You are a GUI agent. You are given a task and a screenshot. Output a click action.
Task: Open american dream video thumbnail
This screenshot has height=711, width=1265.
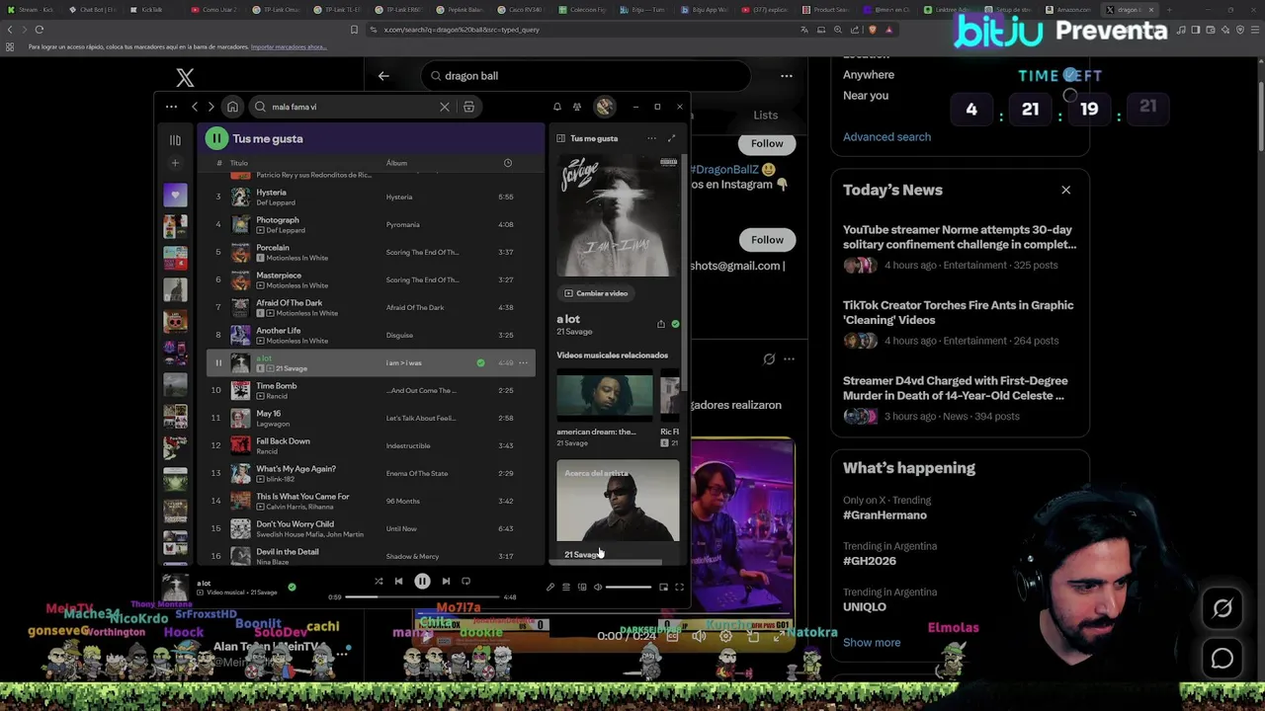[x=604, y=397]
